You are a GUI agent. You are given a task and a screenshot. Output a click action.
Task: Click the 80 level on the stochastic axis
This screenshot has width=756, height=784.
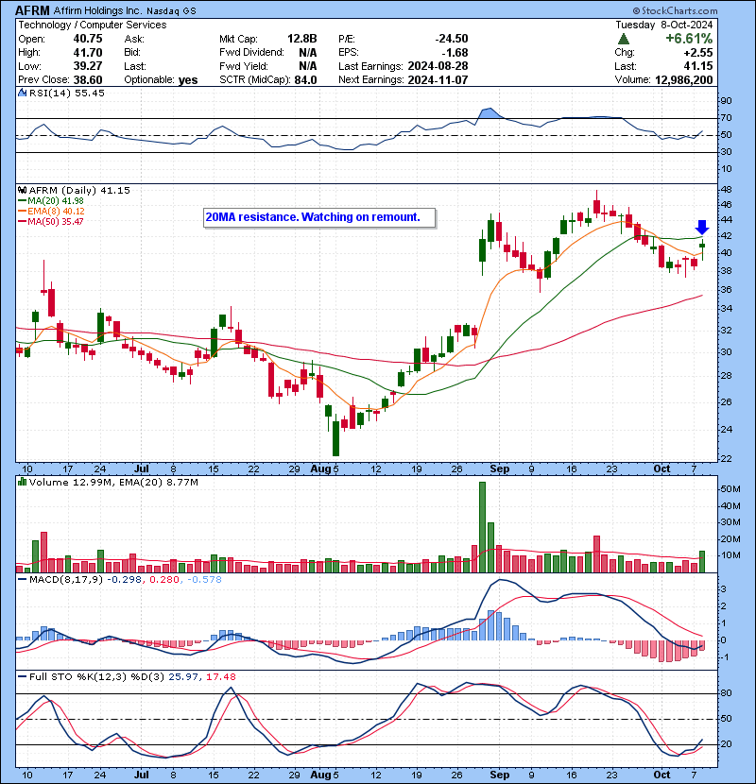(726, 693)
